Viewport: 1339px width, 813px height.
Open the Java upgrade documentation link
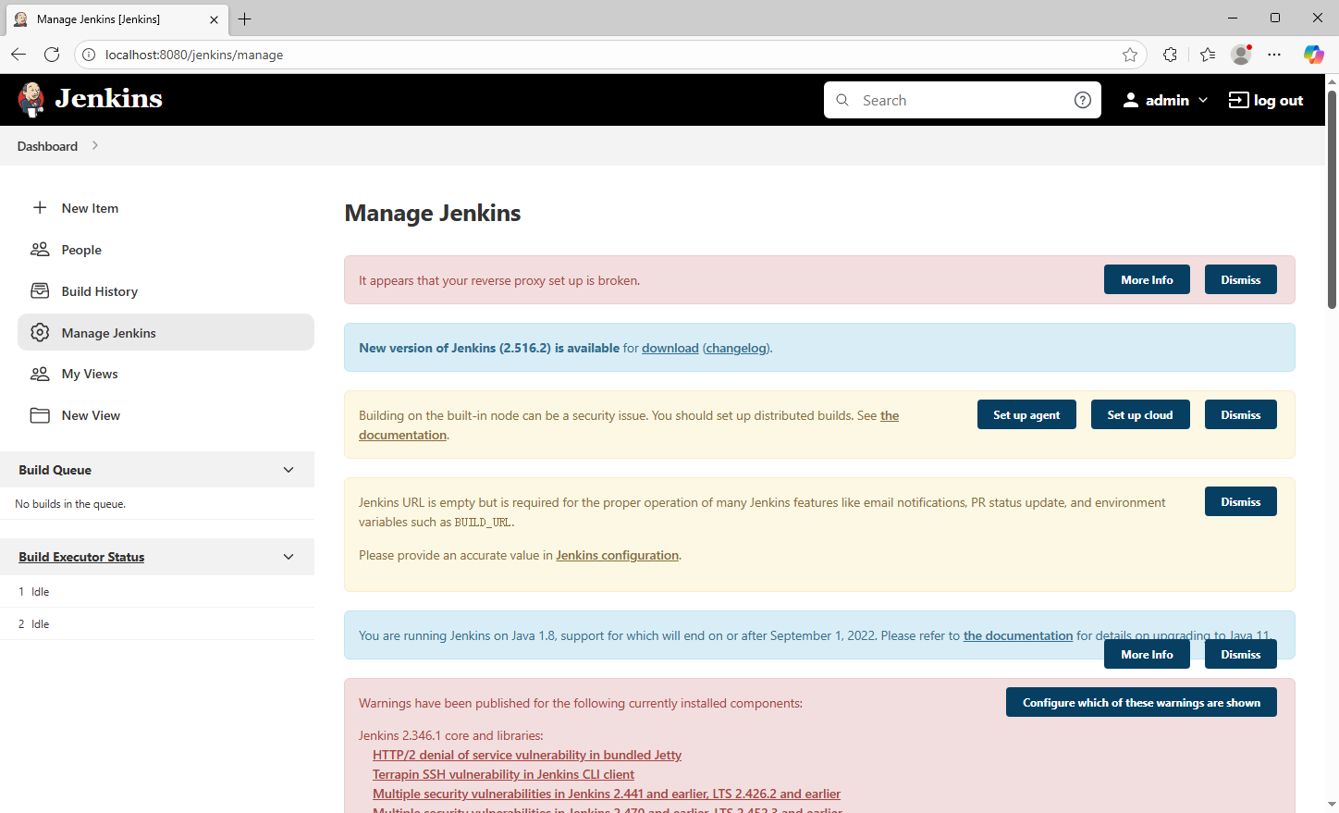click(1018, 635)
